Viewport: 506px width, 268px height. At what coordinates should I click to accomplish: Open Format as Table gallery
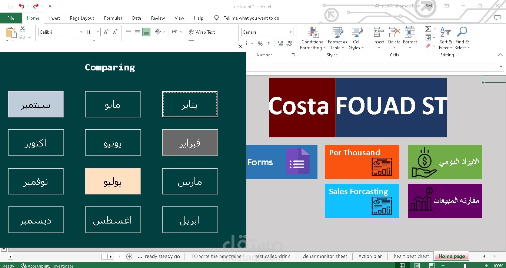(x=337, y=38)
